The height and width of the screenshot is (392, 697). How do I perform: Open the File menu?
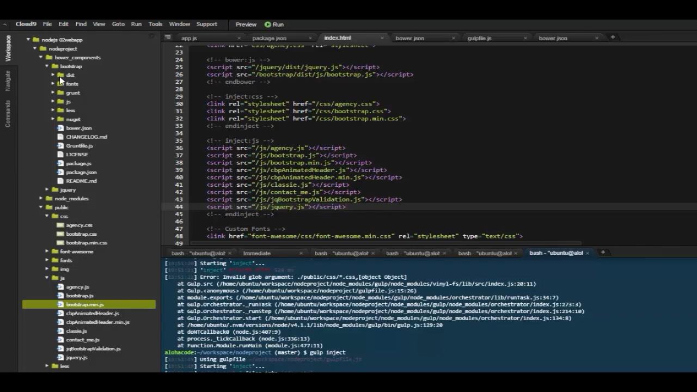point(47,24)
